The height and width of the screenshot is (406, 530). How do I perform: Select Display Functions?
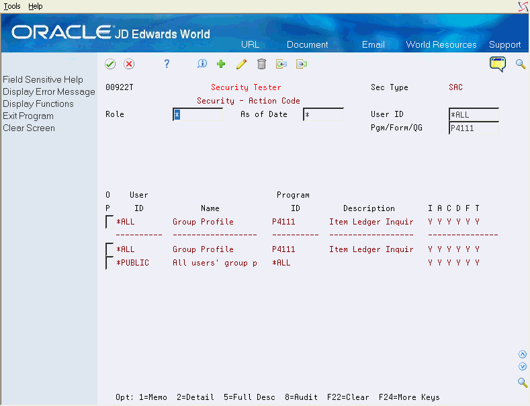[x=38, y=104]
